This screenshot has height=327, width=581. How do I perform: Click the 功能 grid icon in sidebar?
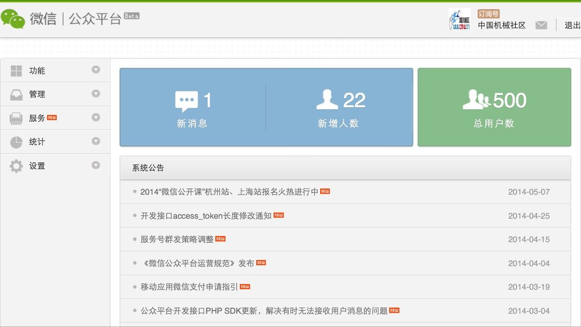coord(16,71)
